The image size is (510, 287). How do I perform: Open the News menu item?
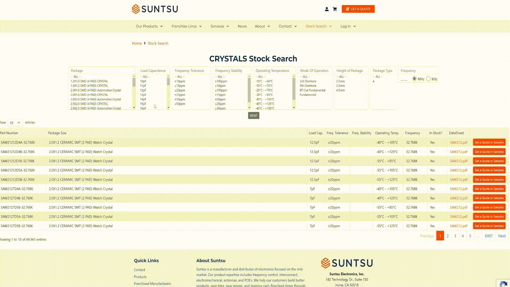click(242, 26)
